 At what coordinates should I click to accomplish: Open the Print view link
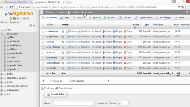tap(47, 88)
